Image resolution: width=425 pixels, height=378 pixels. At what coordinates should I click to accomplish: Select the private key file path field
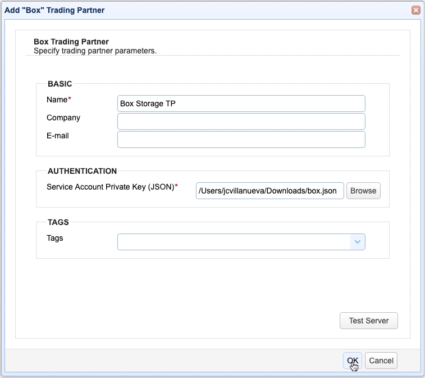[x=269, y=191]
